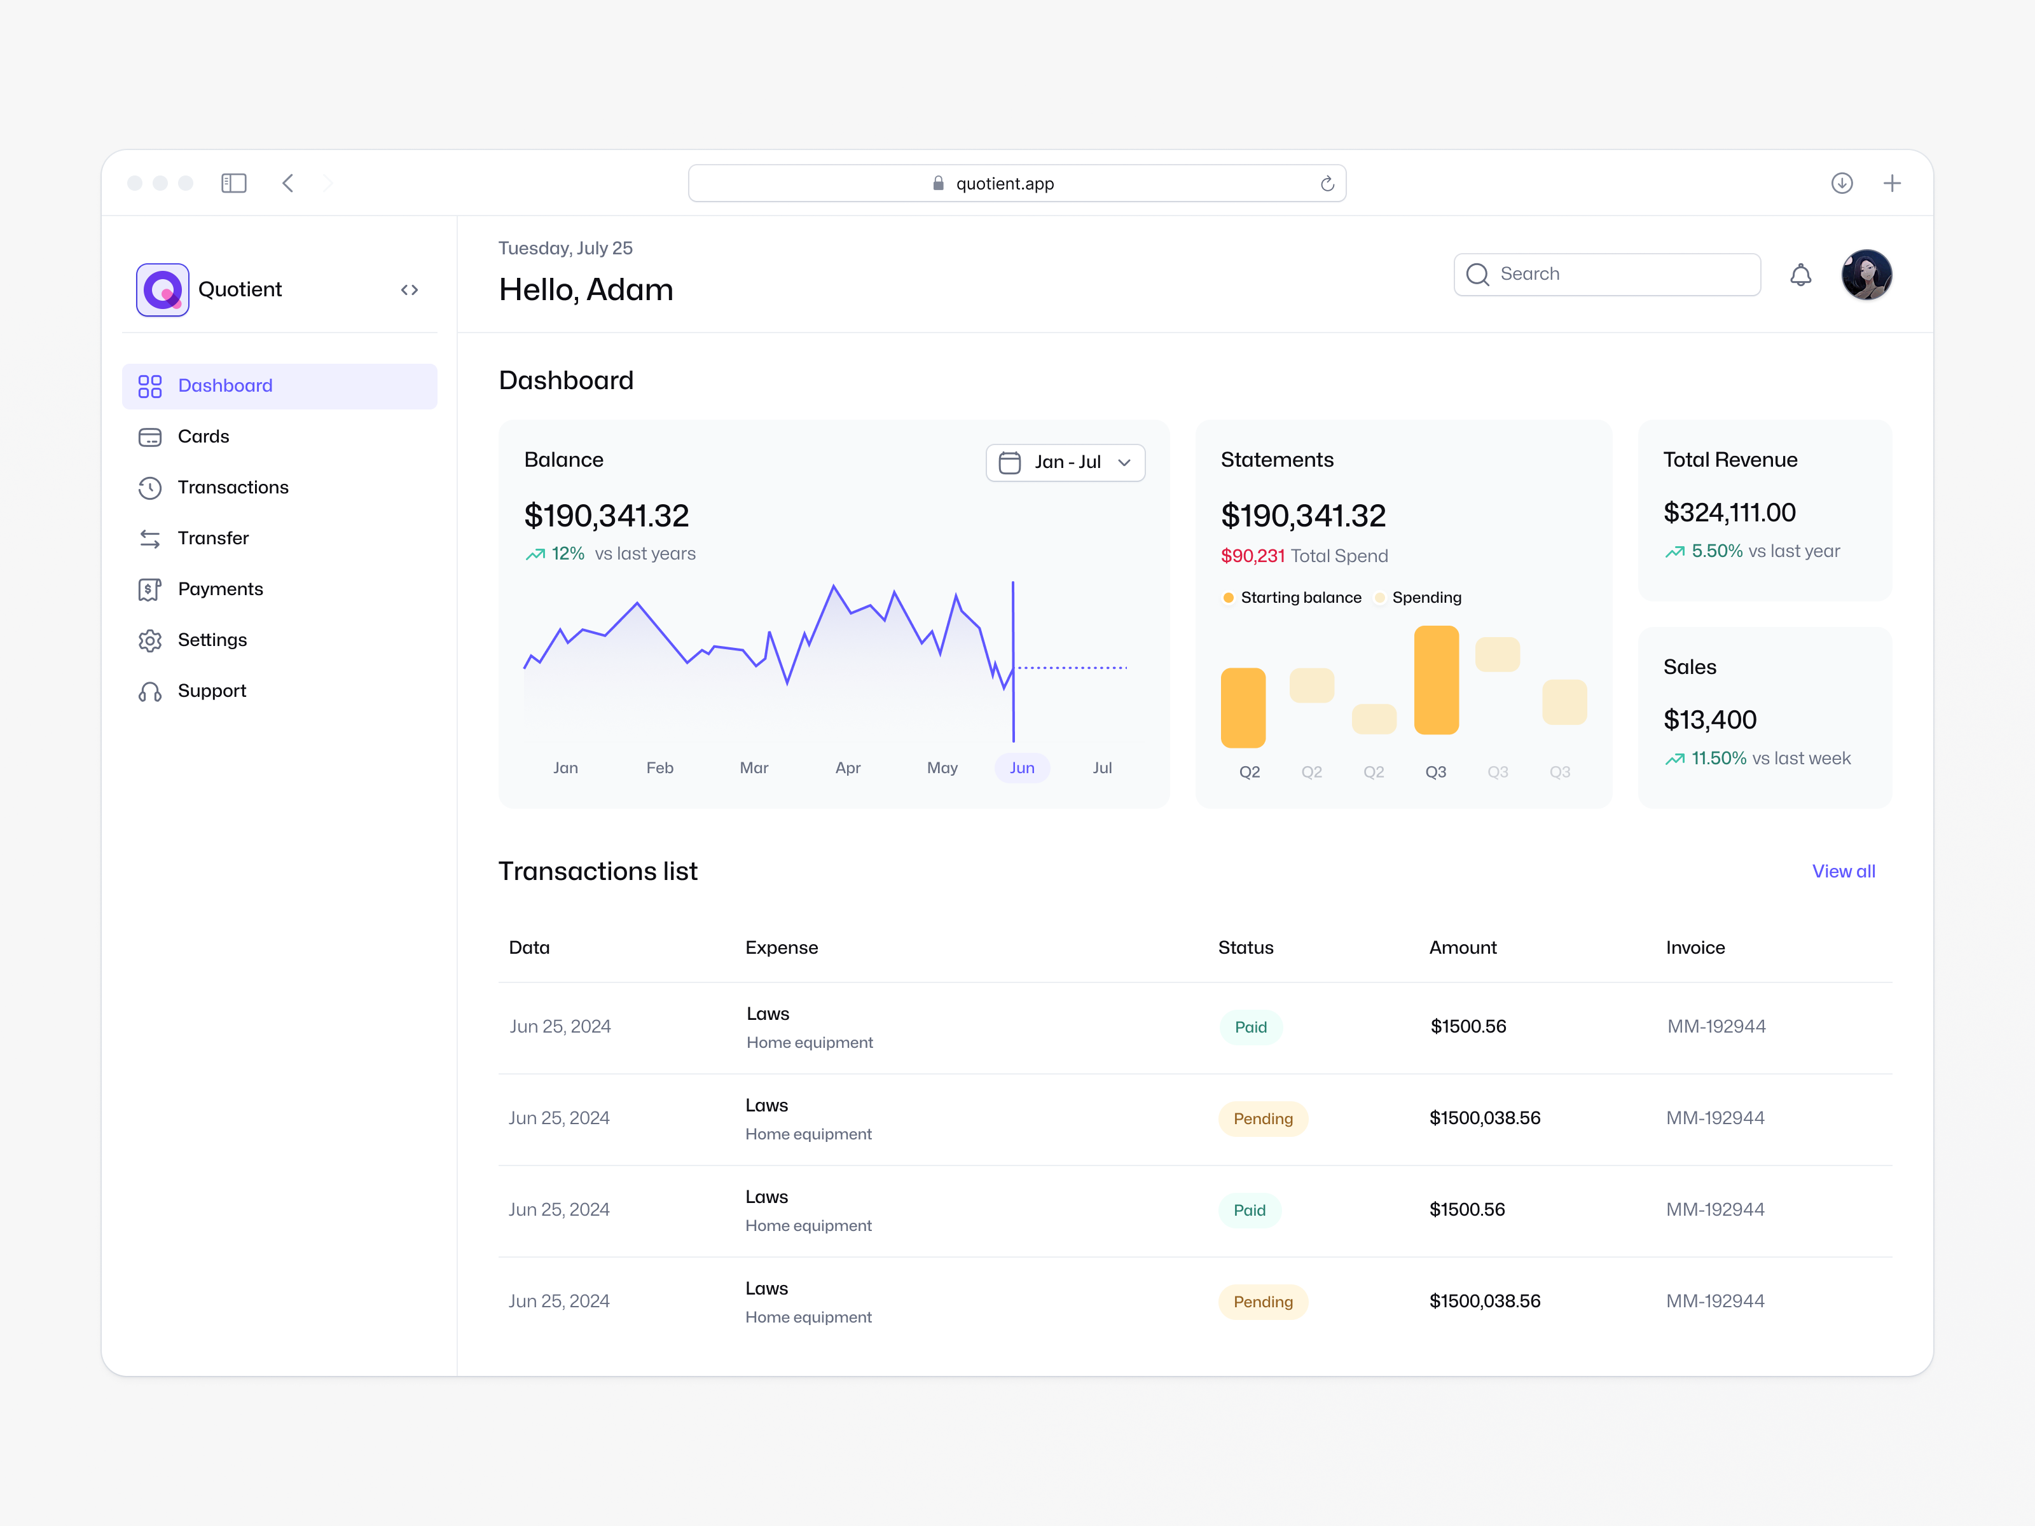The image size is (2035, 1526).
Task: Toggle the browser sidebar panel icon
Action: [x=233, y=183]
